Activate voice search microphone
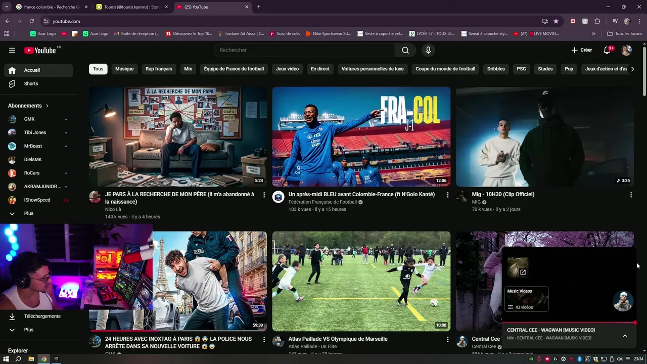647x364 pixels. [x=428, y=50]
